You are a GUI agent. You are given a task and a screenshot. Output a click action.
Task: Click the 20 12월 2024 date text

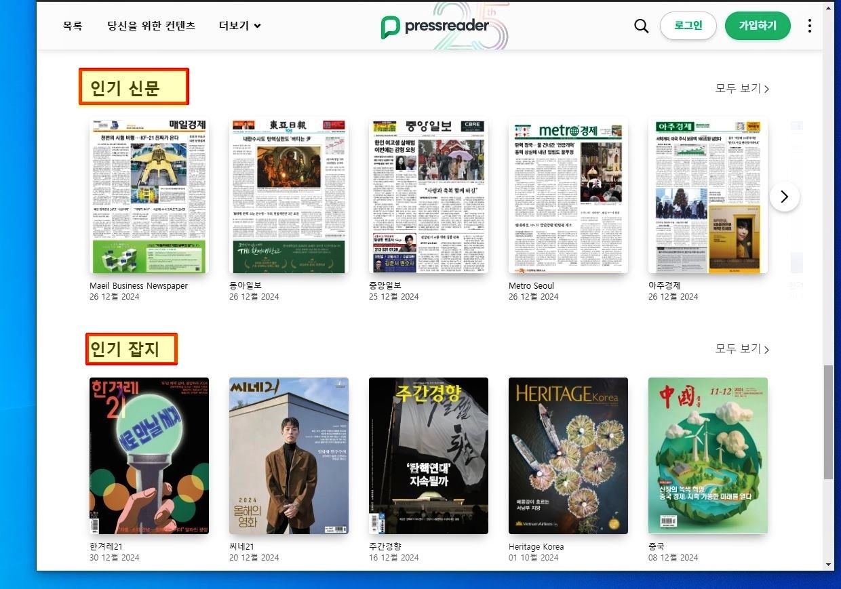tap(254, 558)
